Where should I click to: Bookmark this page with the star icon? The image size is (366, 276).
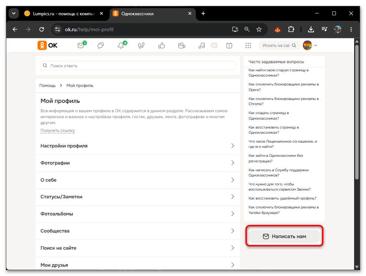click(259, 29)
